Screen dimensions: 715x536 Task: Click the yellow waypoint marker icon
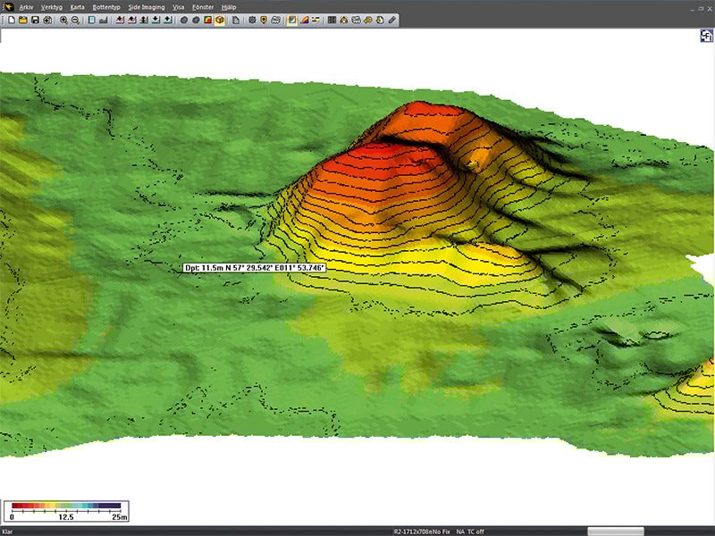pyautogui.click(x=264, y=20)
